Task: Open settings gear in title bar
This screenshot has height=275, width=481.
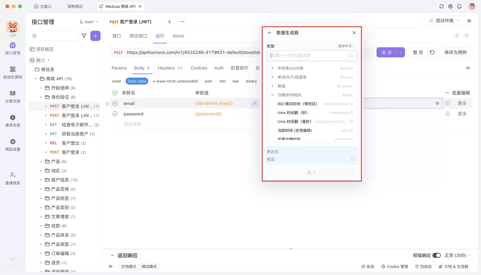Action: pyautogui.click(x=451, y=6)
